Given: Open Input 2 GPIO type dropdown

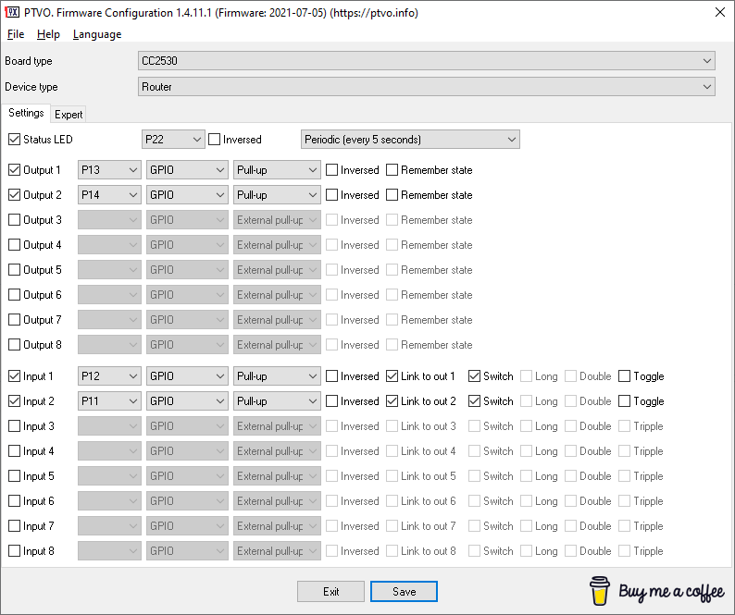Looking at the screenshot, I should pos(187,401).
